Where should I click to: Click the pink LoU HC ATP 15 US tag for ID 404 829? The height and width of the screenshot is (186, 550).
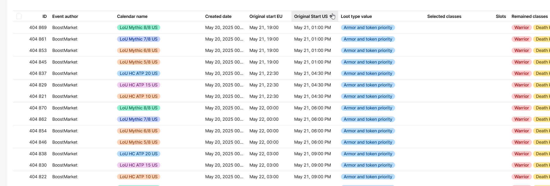point(139,85)
